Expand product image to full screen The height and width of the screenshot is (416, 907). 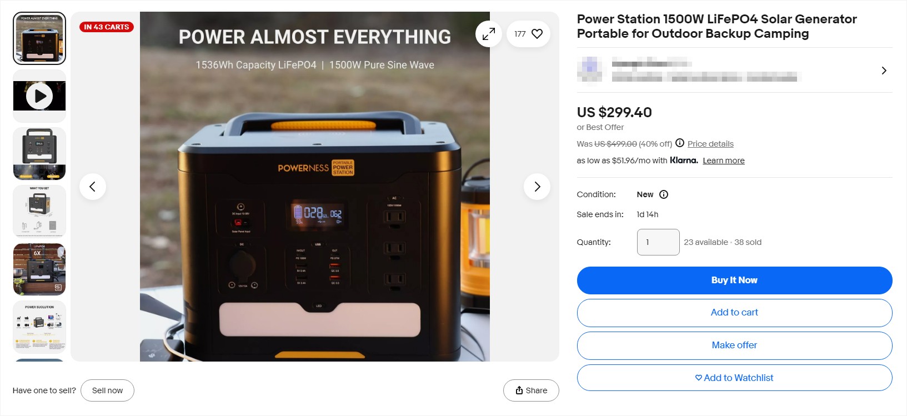tap(489, 34)
